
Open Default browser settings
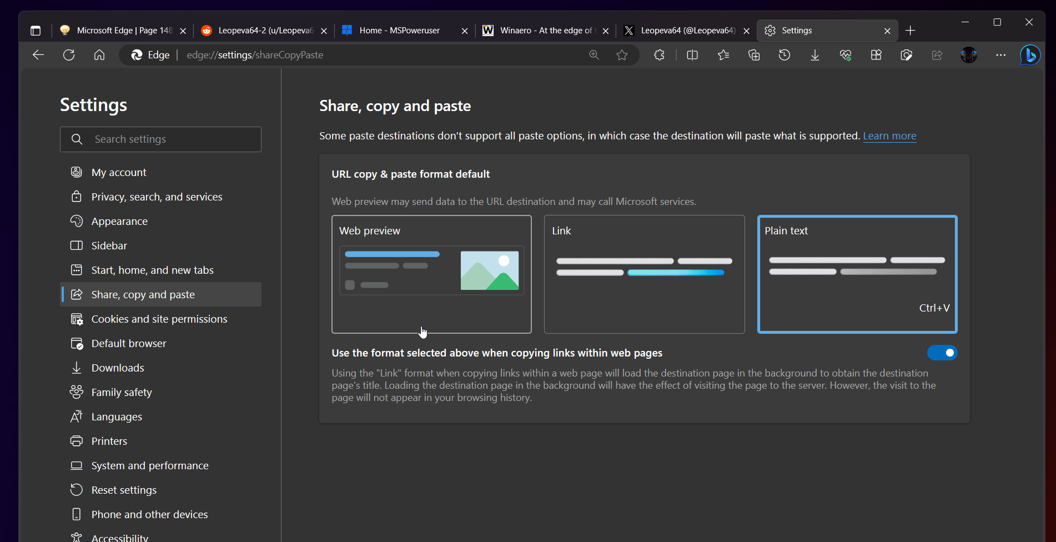160,343
